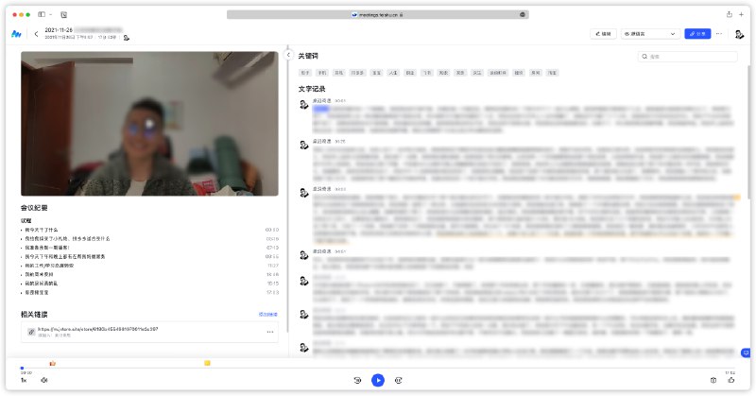Viewport: 756px width, 396px height.
Task: Click the add link button in related links
Action: point(268,314)
